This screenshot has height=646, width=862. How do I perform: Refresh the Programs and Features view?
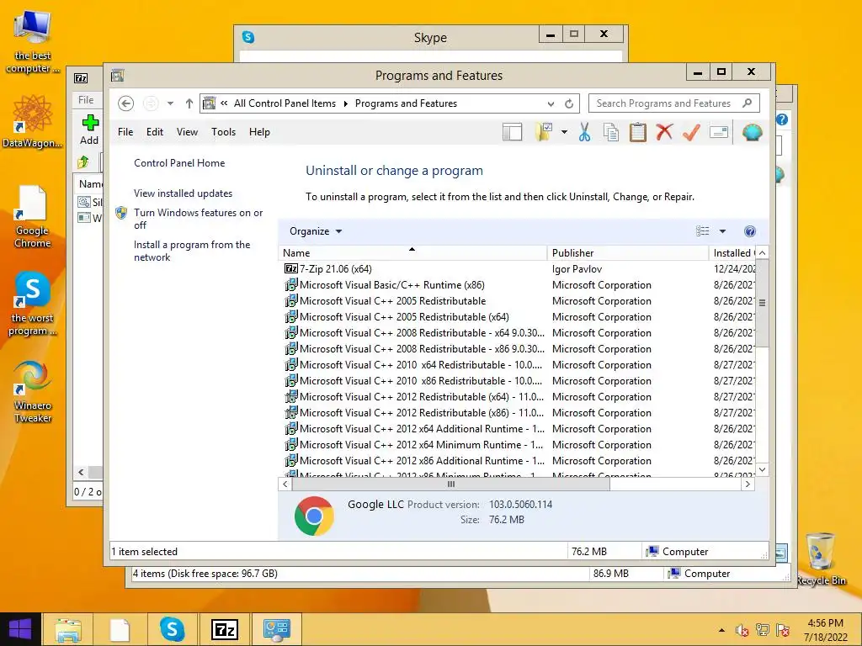(569, 103)
